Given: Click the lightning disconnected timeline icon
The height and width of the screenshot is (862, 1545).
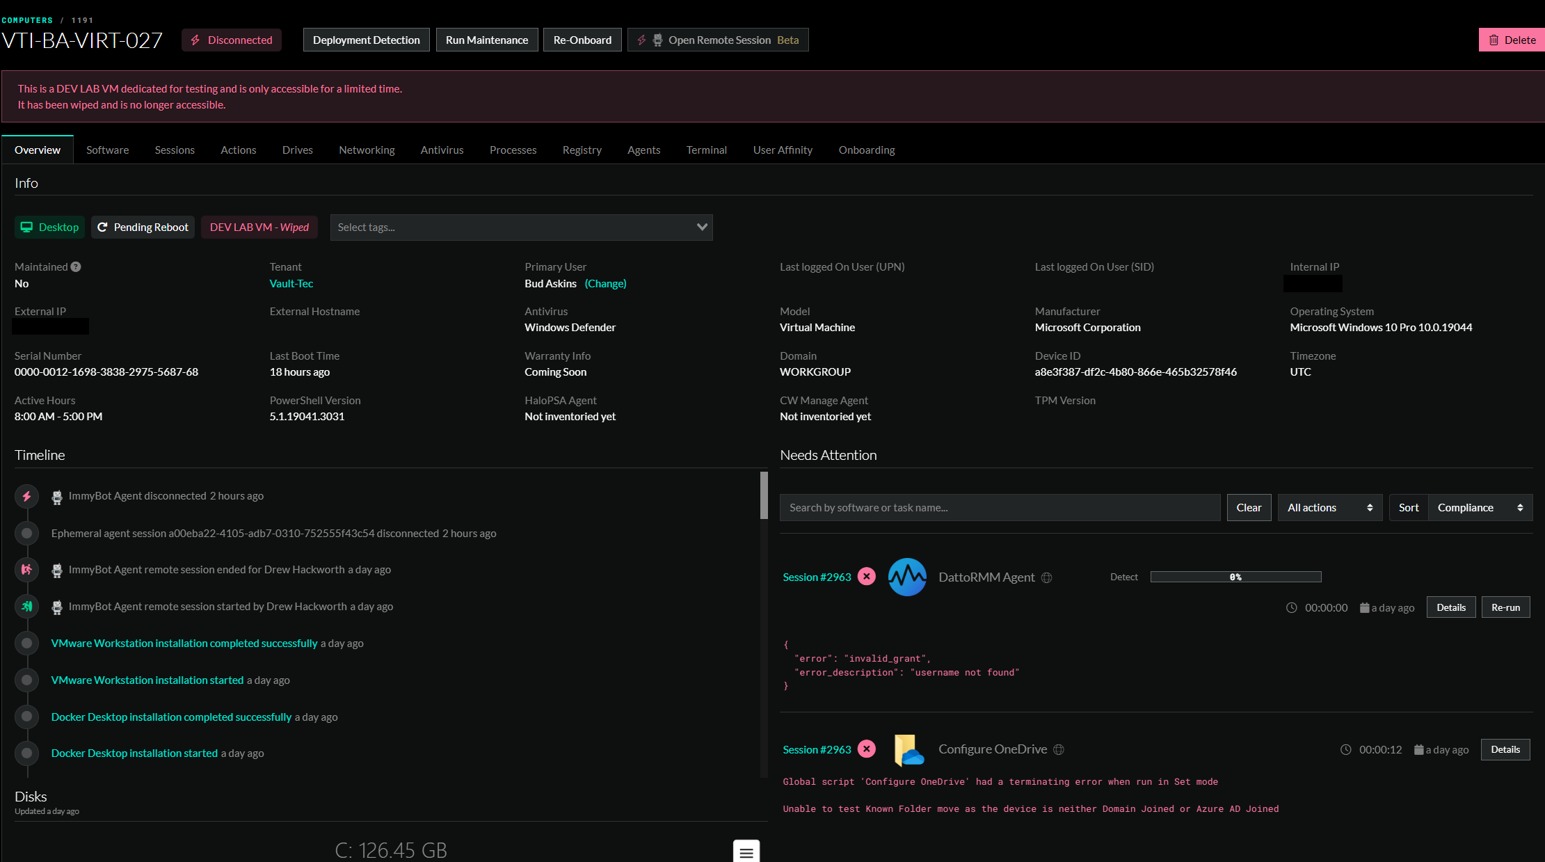Looking at the screenshot, I should [x=26, y=496].
